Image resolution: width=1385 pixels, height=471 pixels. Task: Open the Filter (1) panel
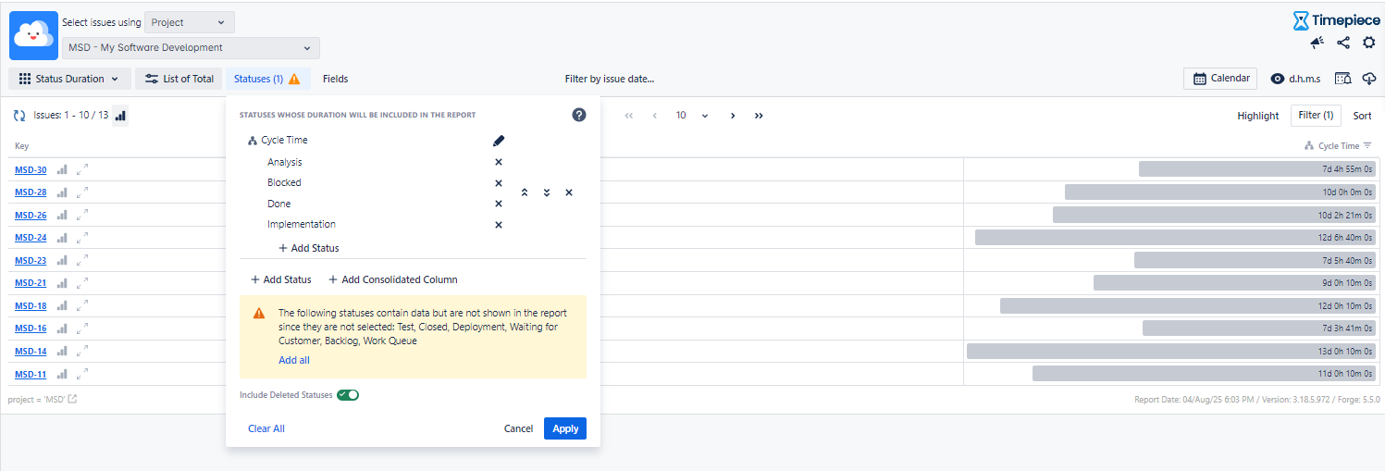[x=1316, y=116]
